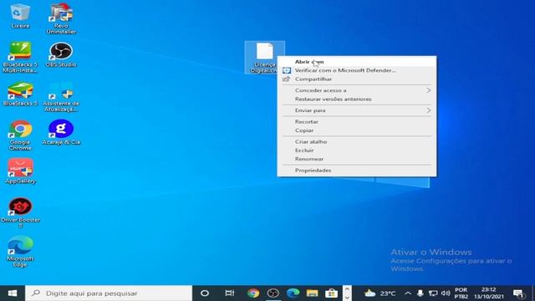
Task: Open the volume control tray icon
Action: pos(446,293)
